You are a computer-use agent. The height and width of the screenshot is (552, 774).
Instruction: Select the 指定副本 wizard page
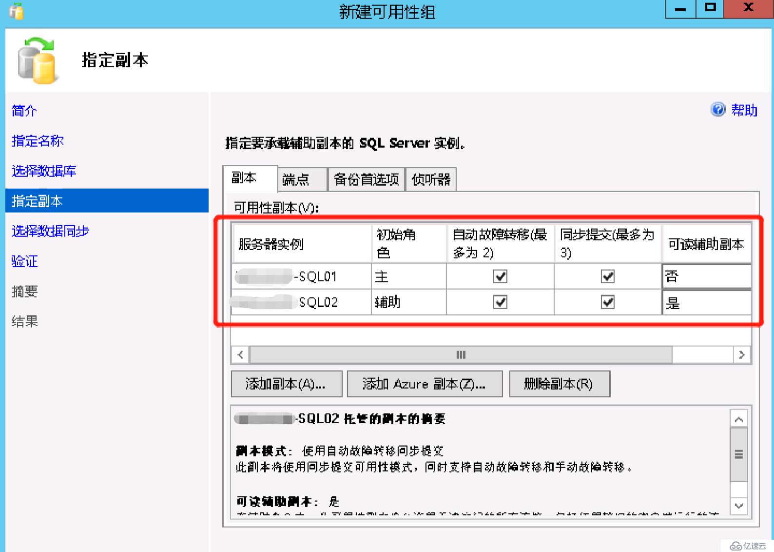(107, 201)
